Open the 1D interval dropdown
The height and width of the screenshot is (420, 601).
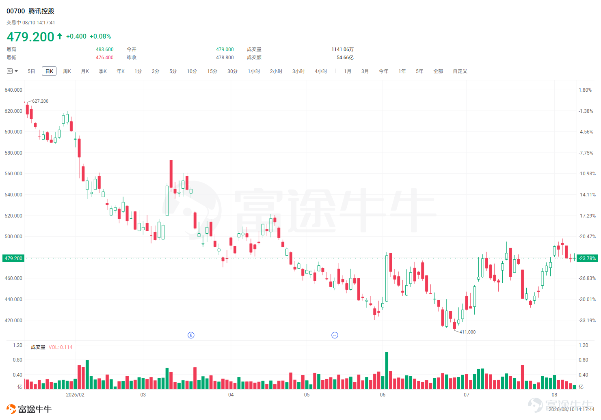pos(13,71)
